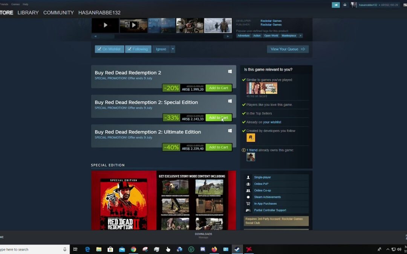Viewport: 407px width, 254px height.
Task: Select the Online Co-op feature link
Action: coord(262,190)
